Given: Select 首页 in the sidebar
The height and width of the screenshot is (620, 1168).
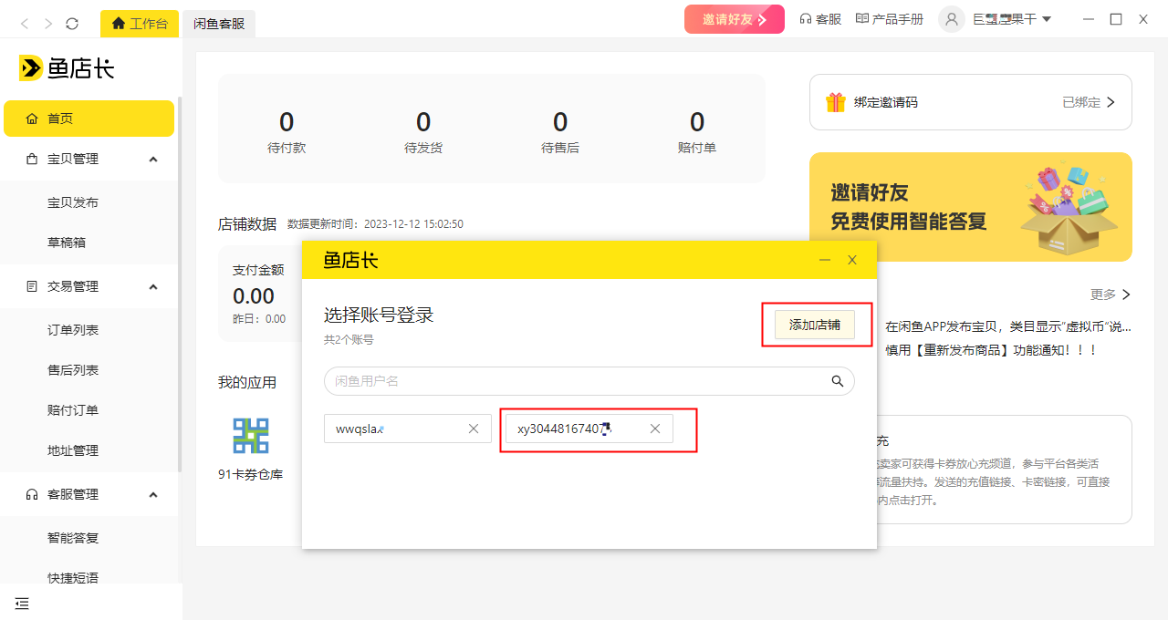Looking at the screenshot, I should click(89, 119).
